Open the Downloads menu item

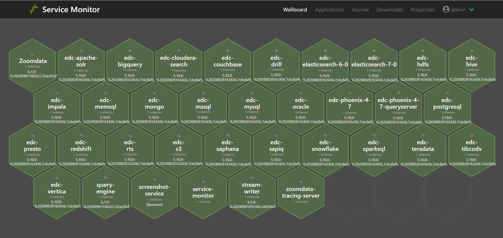(x=390, y=10)
